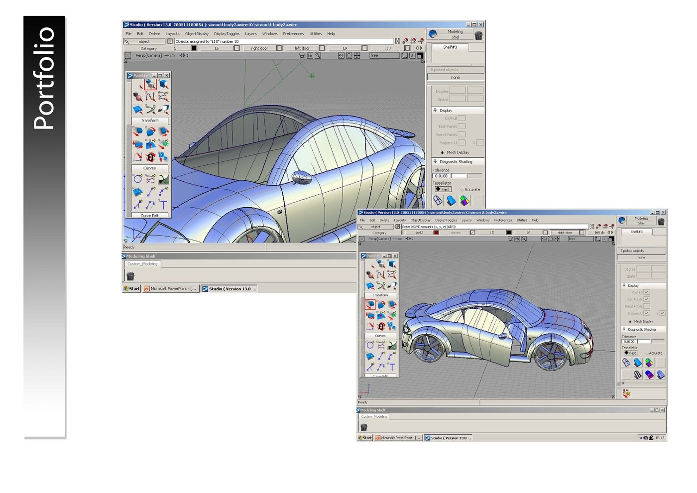The image size is (697, 493).
Task: Enable the Blend Points checkbox in lower-right window
Action: click(x=646, y=306)
